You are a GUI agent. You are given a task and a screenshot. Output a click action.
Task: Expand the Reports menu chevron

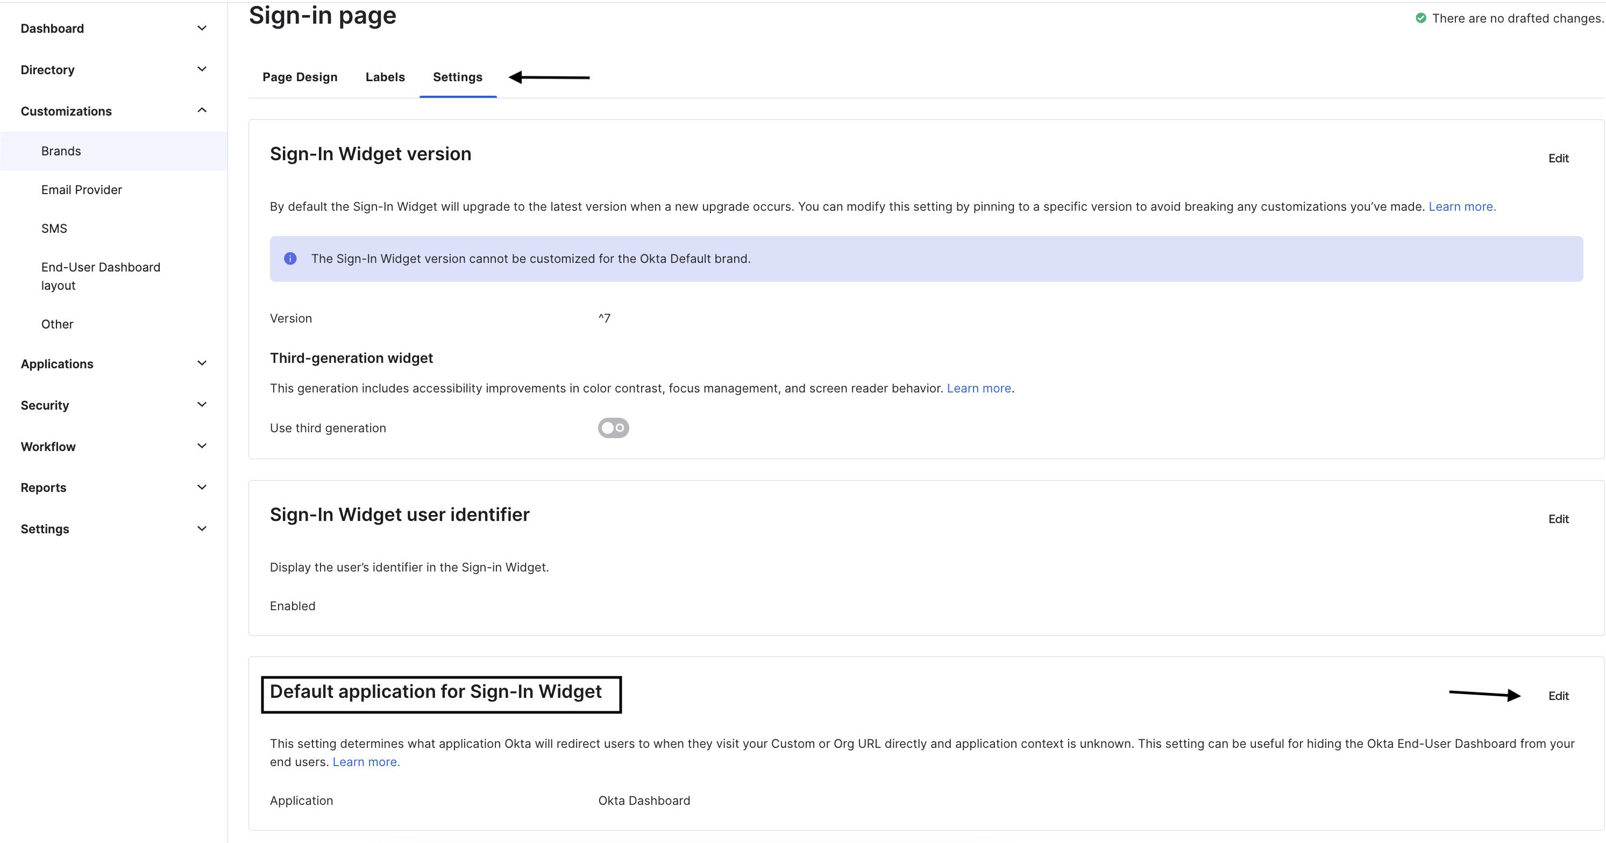[x=201, y=487]
